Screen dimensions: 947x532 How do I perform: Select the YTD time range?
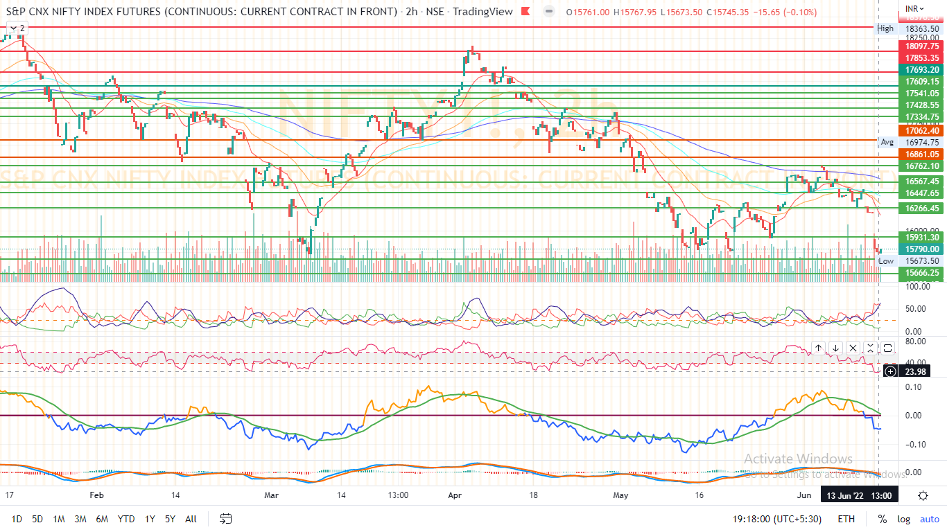(126, 519)
